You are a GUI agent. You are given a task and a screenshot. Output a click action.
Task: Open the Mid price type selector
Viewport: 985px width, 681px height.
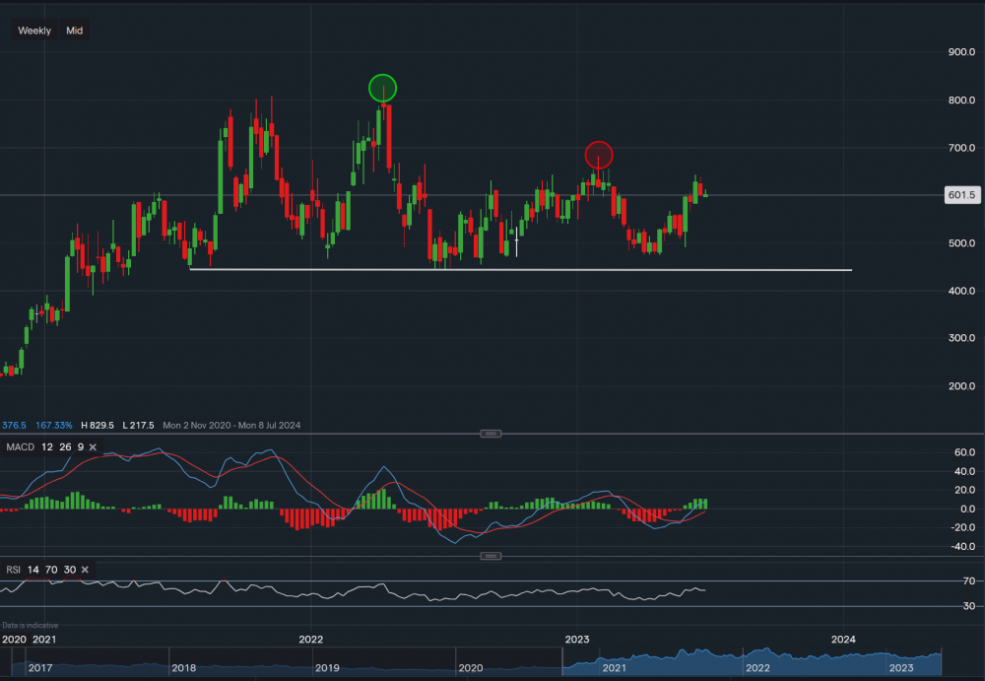click(x=75, y=31)
